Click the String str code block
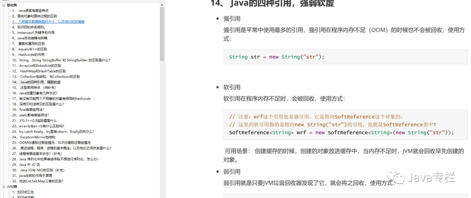Screen dimensions: 471x198 (345, 57)
